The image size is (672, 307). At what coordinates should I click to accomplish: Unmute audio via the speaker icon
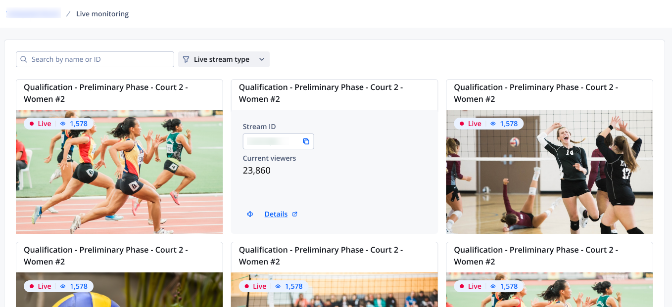(x=250, y=214)
